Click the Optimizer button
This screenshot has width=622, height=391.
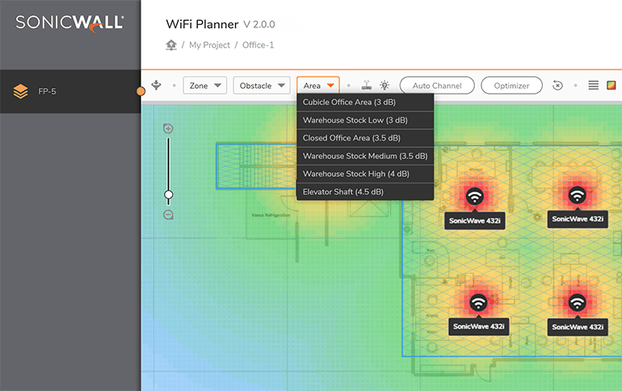[x=511, y=86]
